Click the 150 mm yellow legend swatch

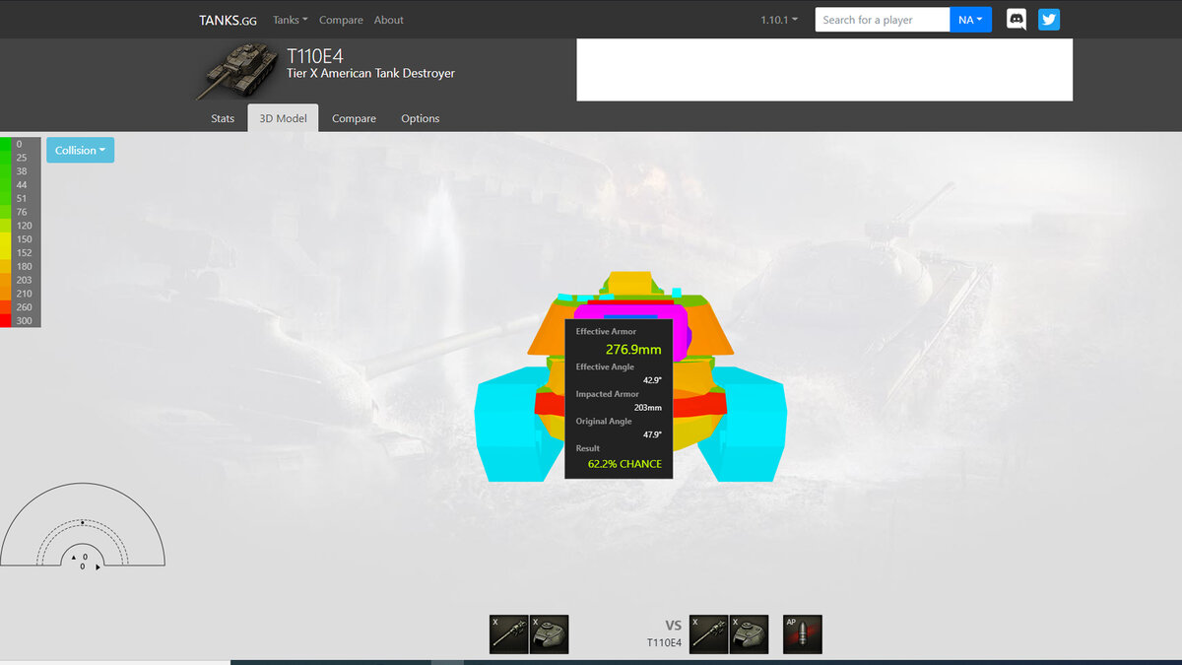5,239
